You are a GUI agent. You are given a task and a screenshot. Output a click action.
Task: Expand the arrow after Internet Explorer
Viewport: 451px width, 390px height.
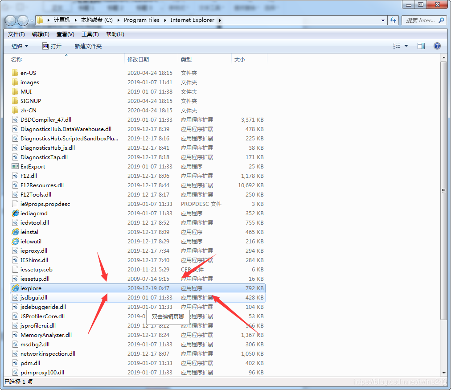click(220, 20)
